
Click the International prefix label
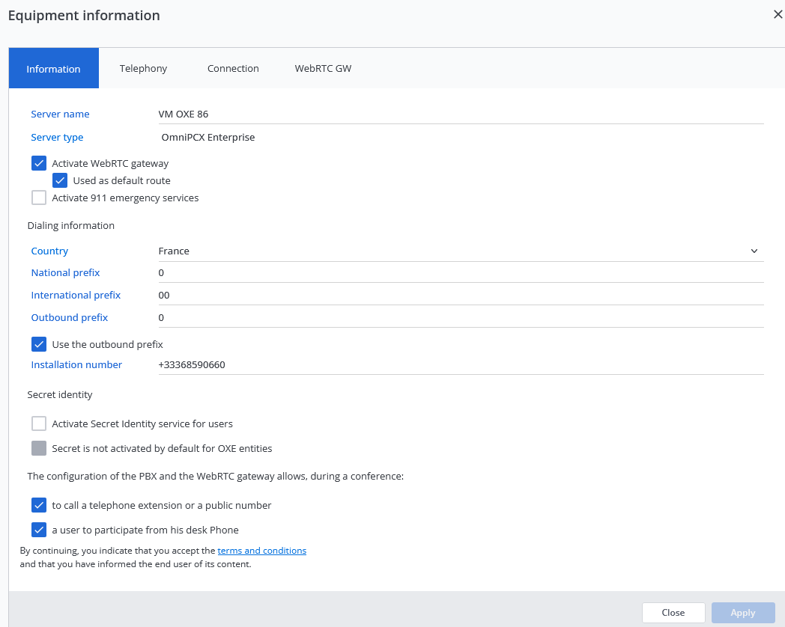point(76,296)
